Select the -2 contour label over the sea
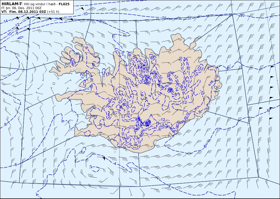 pyautogui.click(x=91, y=167)
